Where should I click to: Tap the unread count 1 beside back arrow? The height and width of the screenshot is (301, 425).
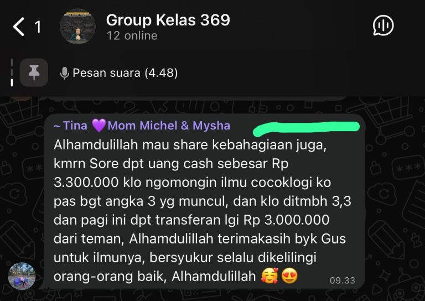tap(38, 27)
